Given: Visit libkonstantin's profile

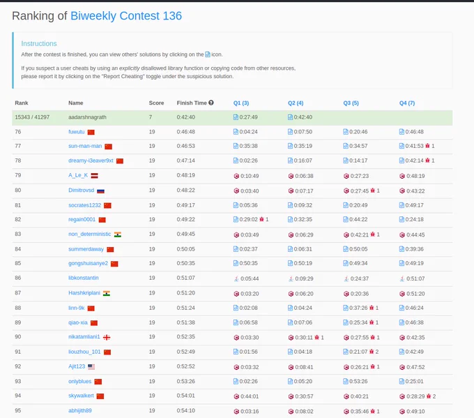Looking at the screenshot, I should 84,278.
